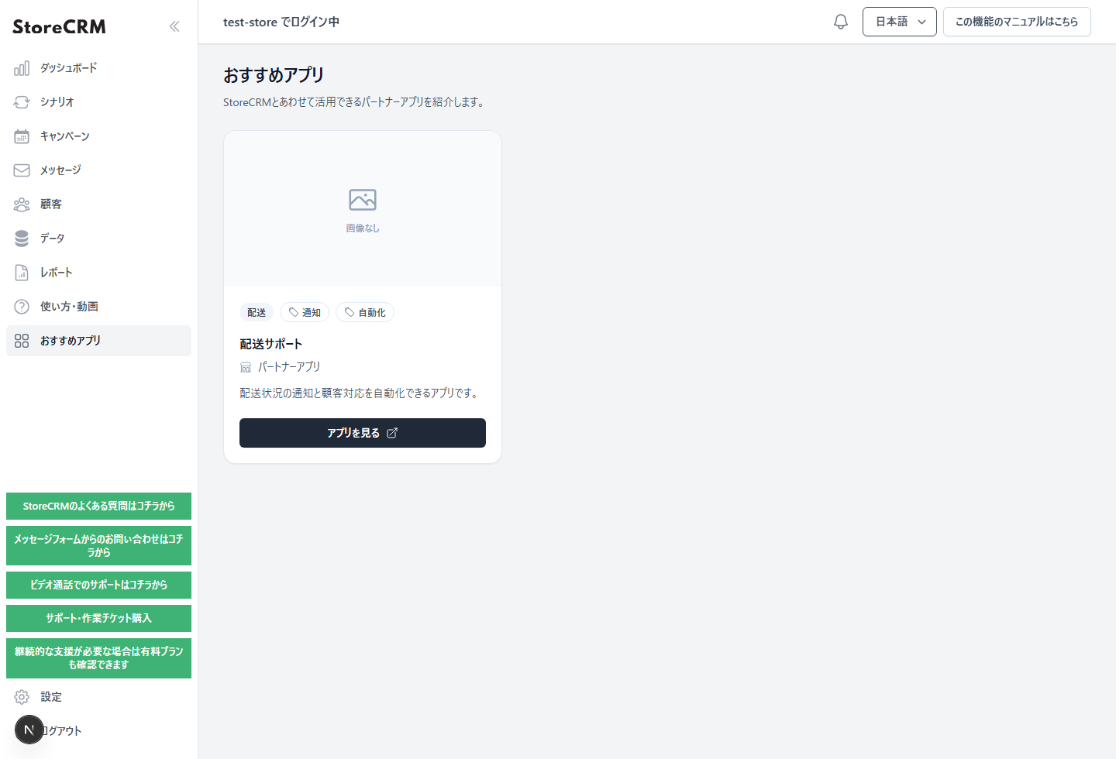Click the 配送状況の通知と顧客対応 description text

[360, 393]
